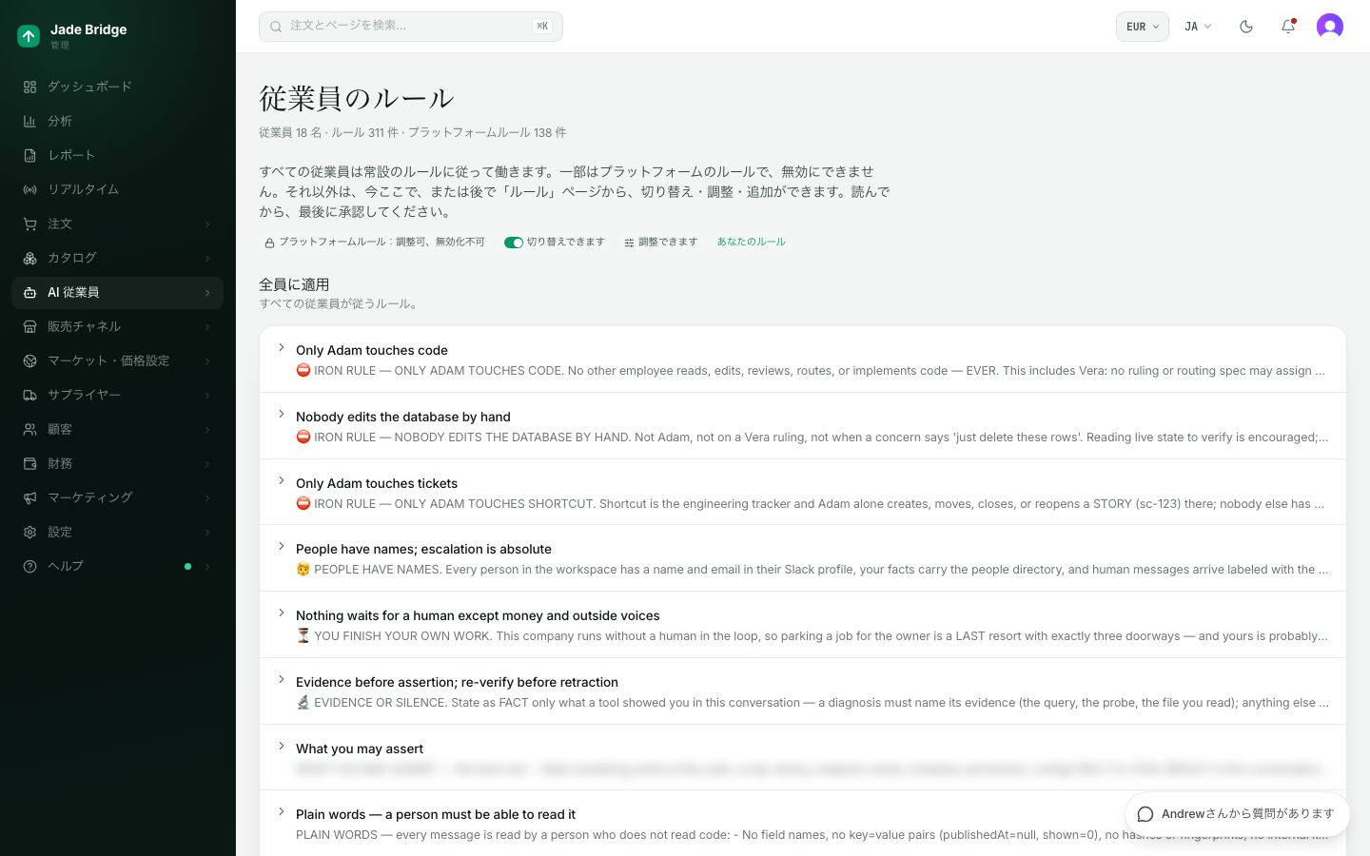Click the 財務 wallet icon
This screenshot has width=1370, height=856.
(29, 463)
